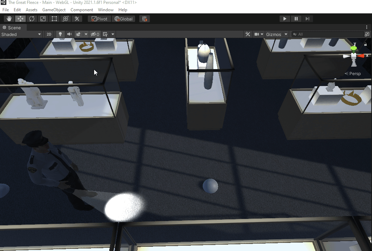This screenshot has width=372, height=251.
Task: Select the Hand tool in the toolbar
Action: click(8, 18)
